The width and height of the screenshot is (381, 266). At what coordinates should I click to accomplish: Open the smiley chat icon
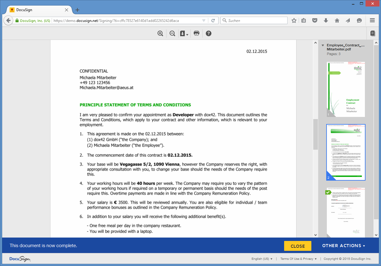tap(359, 21)
